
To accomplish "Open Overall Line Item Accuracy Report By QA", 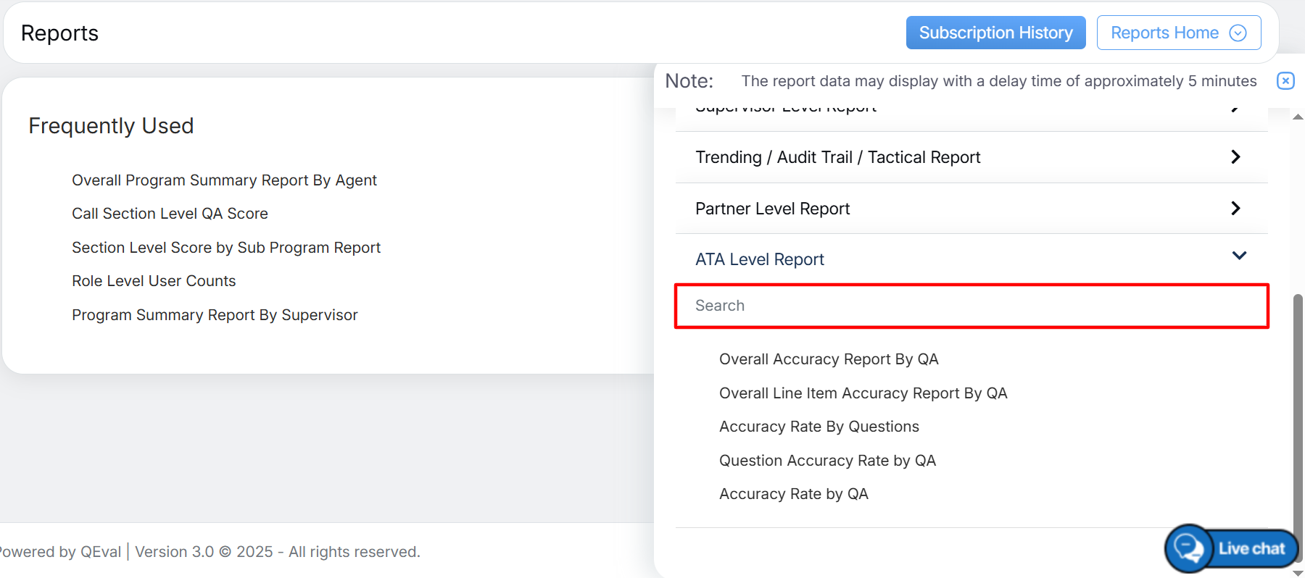I will tap(863, 393).
